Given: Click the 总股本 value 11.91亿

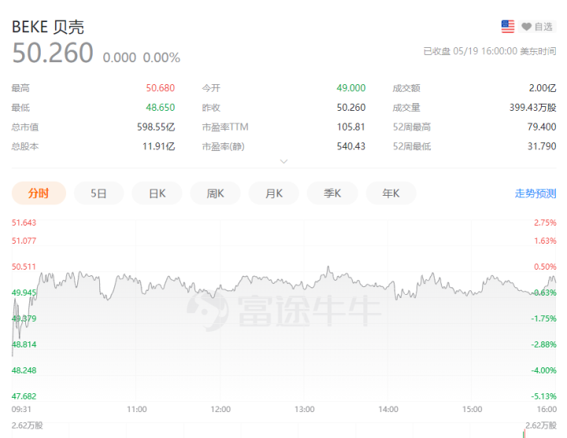Looking at the screenshot, I should coord(159,146).
